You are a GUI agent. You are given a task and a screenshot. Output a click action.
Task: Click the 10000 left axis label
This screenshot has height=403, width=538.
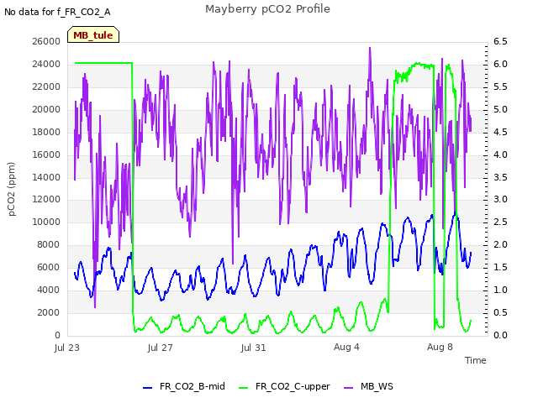click(46, 222)
